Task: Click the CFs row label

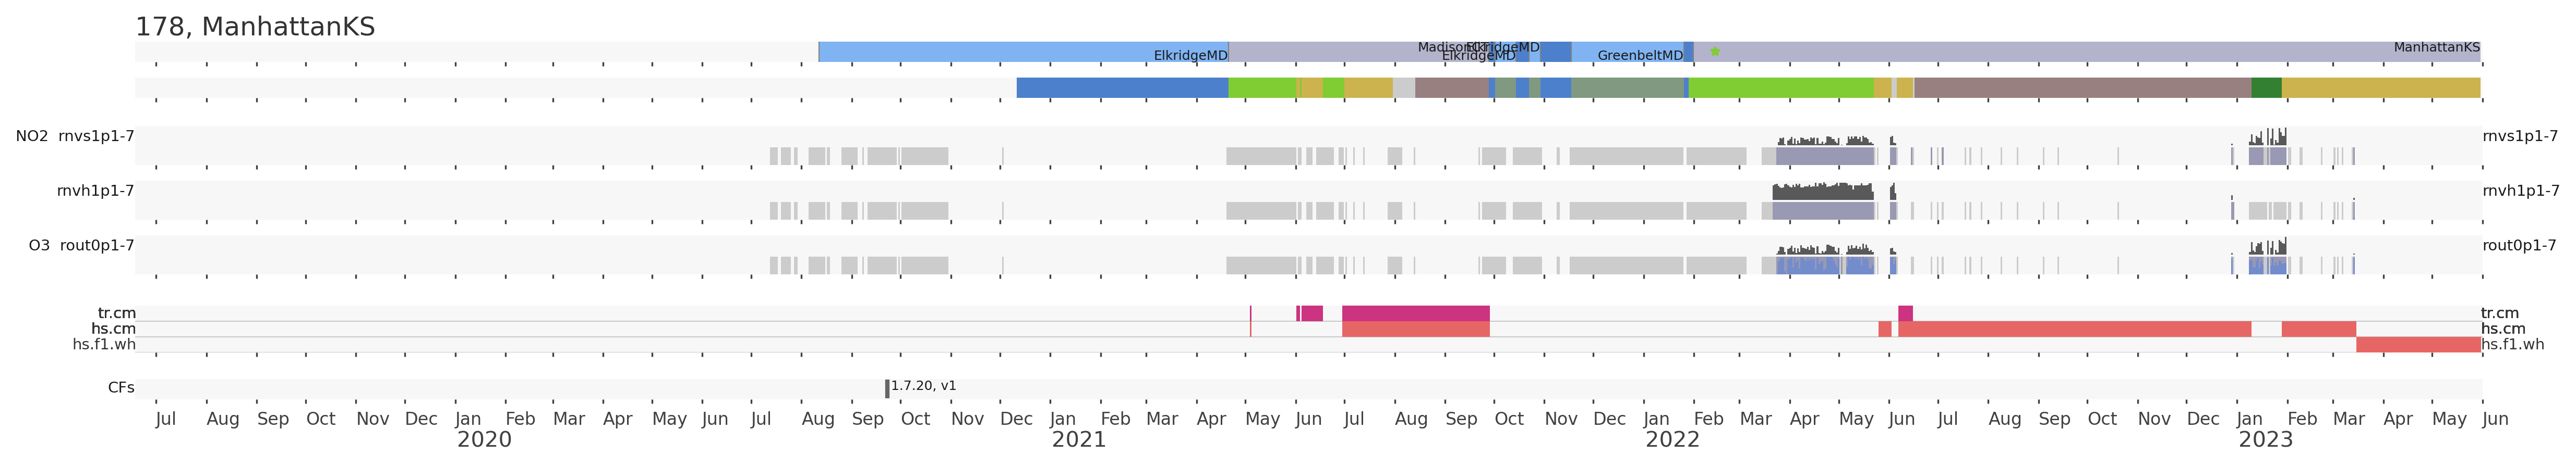Action: pos(121,388)
